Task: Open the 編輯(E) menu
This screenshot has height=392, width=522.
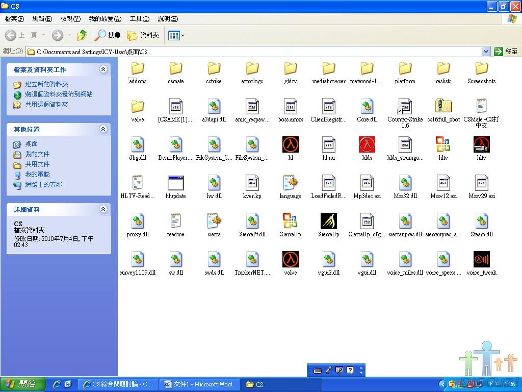Action: coord(42,19)
